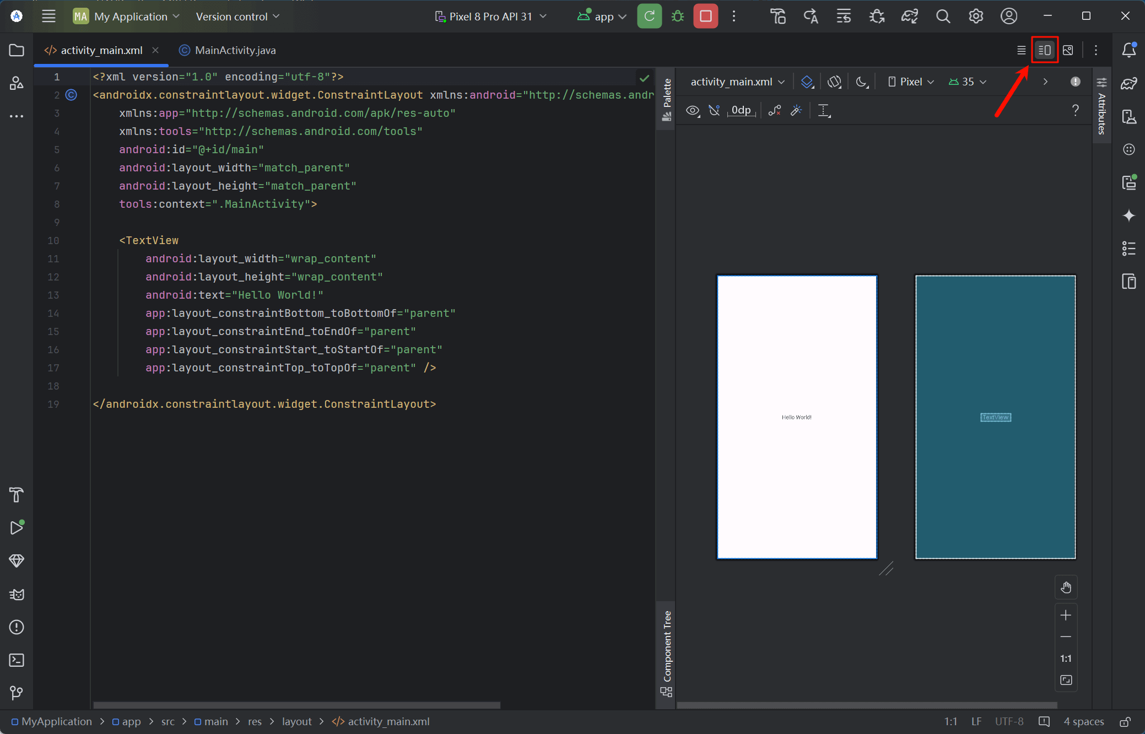Toggle night mode in layout preview

pyautogui.click(x=862, y=82)
